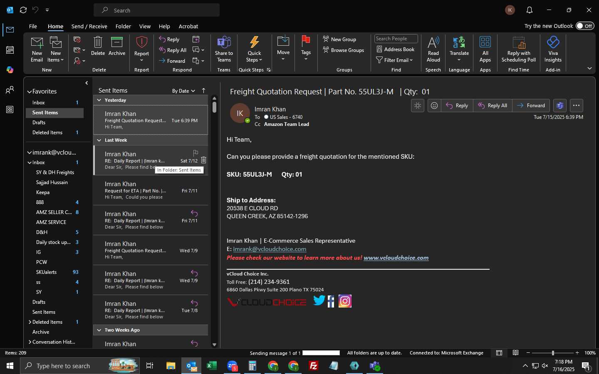Open FileZilla from the taskbar
This screenshot has height=374, width=599.
[314, 366]
